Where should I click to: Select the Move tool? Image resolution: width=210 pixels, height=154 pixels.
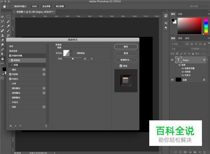point(2,17)
